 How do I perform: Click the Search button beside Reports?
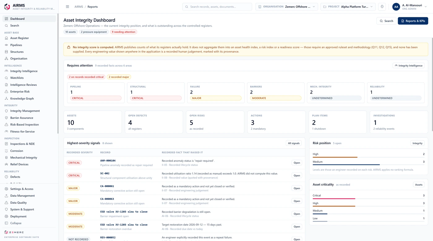(x=386, y=21)
